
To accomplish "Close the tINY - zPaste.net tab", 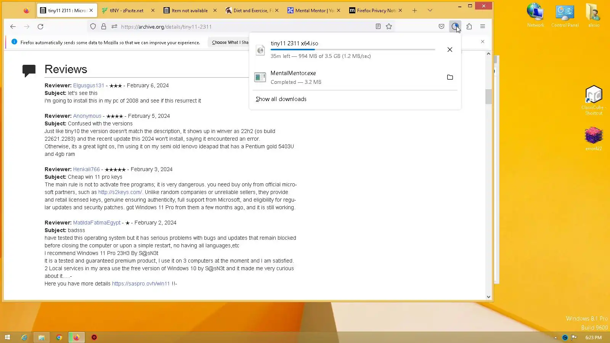I will [x=153, y=11].
